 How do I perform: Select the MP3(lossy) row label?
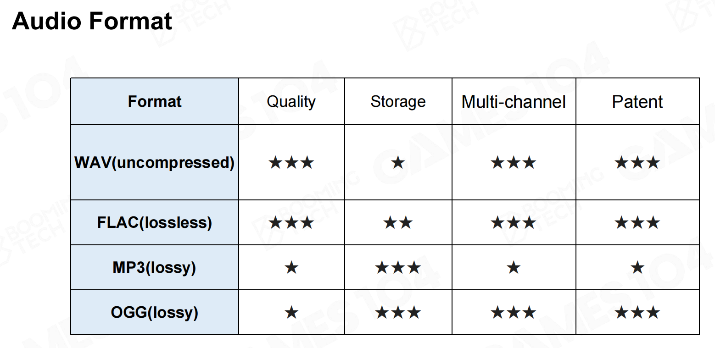pos(155,267)
